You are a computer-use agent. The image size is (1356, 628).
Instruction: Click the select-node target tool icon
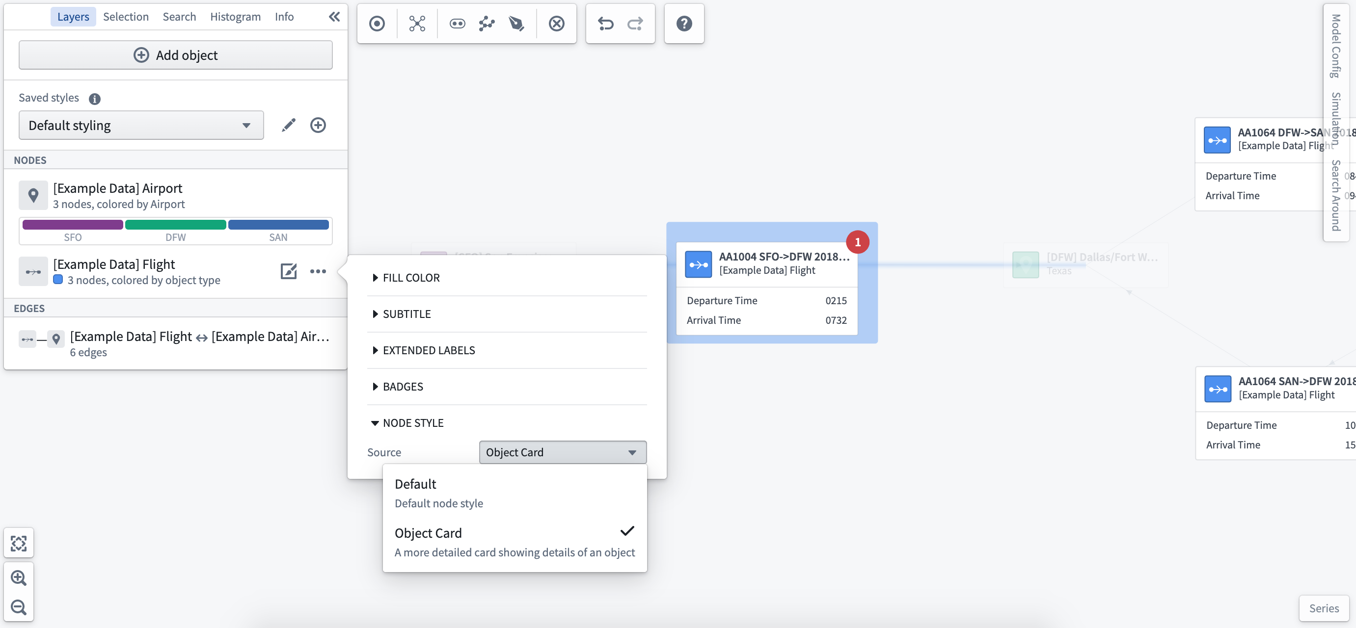[x=377, y=24]
